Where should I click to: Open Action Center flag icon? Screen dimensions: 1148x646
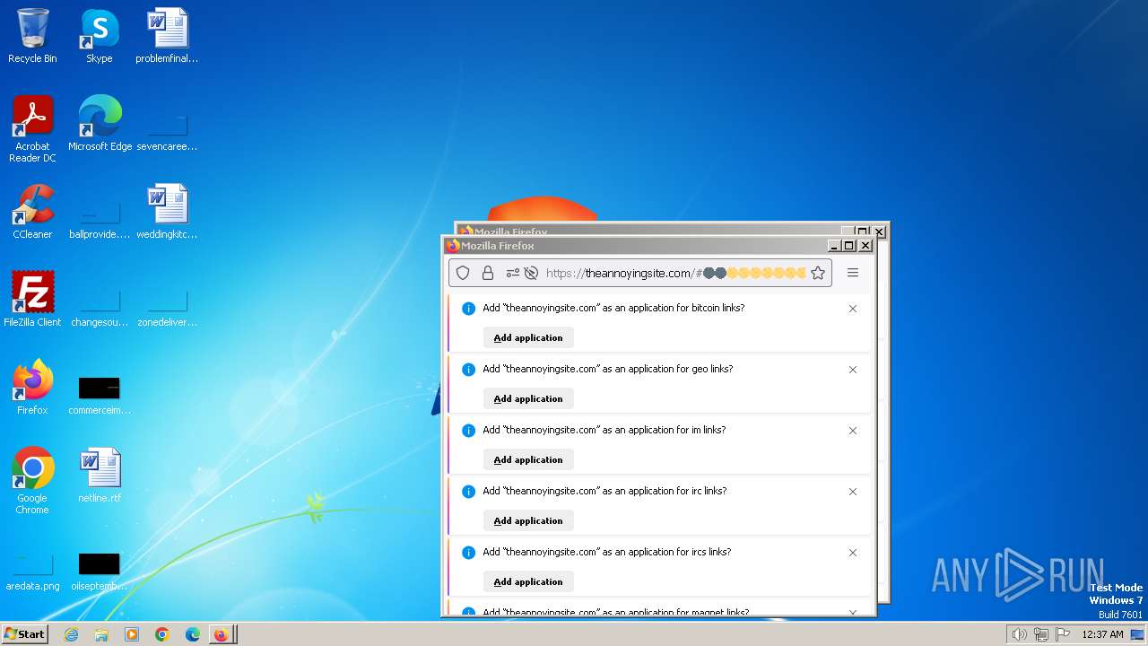click(x=1063, y=634)
